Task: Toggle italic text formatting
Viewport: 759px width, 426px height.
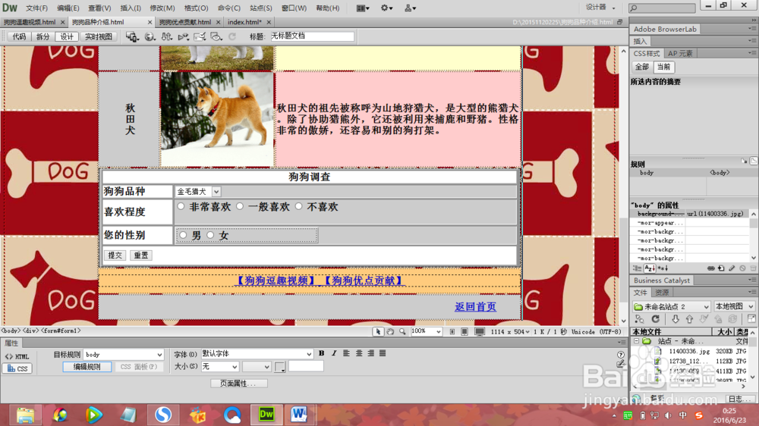Action: 334,353
